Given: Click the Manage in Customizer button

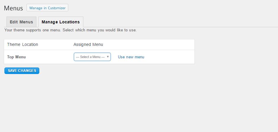Looking at the screenshot, I should (47, 8).
